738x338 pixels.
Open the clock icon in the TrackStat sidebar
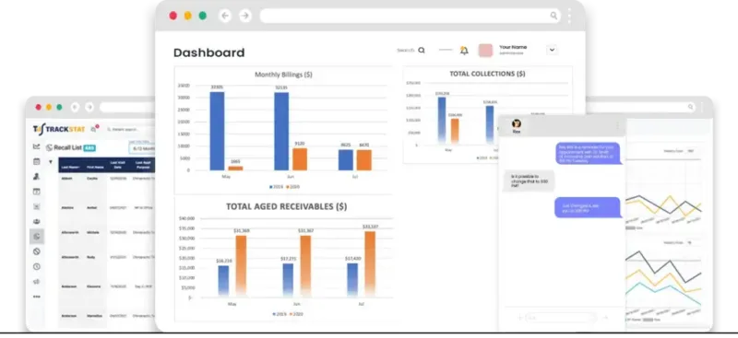pos(36,266)
